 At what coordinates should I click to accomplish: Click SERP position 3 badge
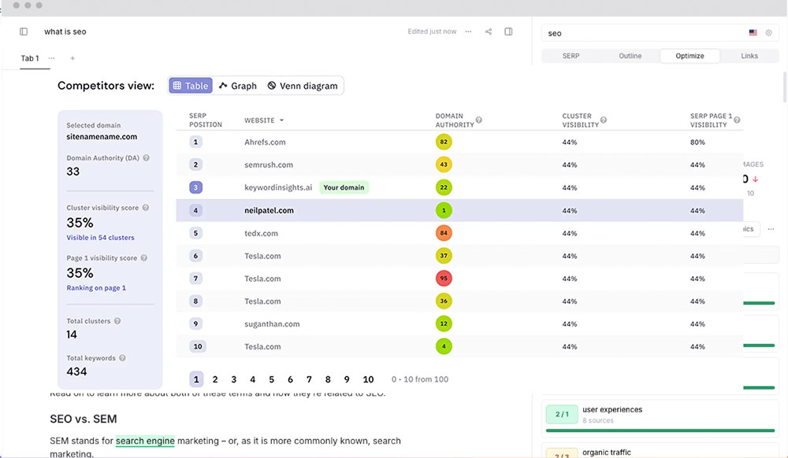(195, 187)
